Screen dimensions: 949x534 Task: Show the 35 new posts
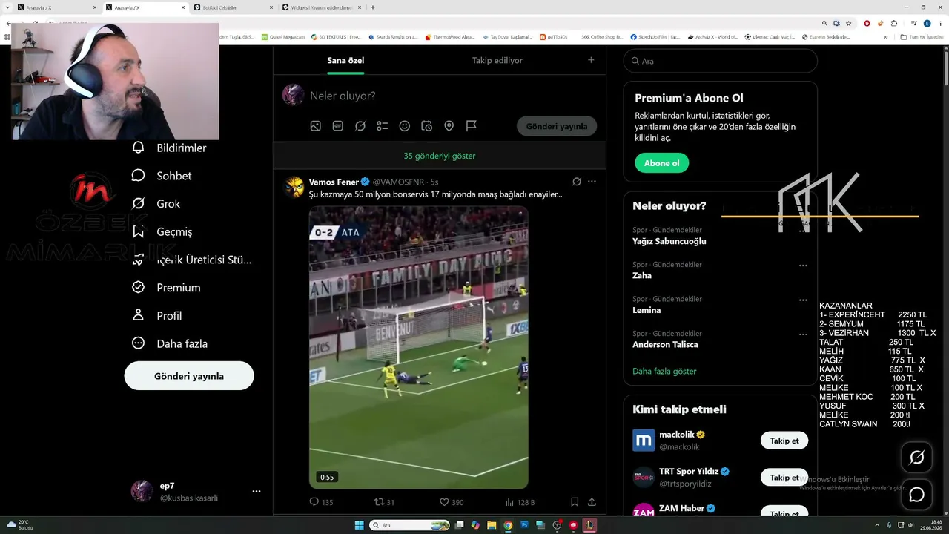(x=440, y=156)
